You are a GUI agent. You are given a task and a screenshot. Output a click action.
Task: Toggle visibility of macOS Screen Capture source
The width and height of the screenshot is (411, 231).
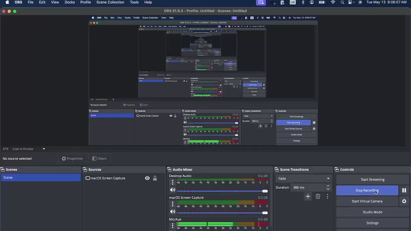[x=147, y=178]
